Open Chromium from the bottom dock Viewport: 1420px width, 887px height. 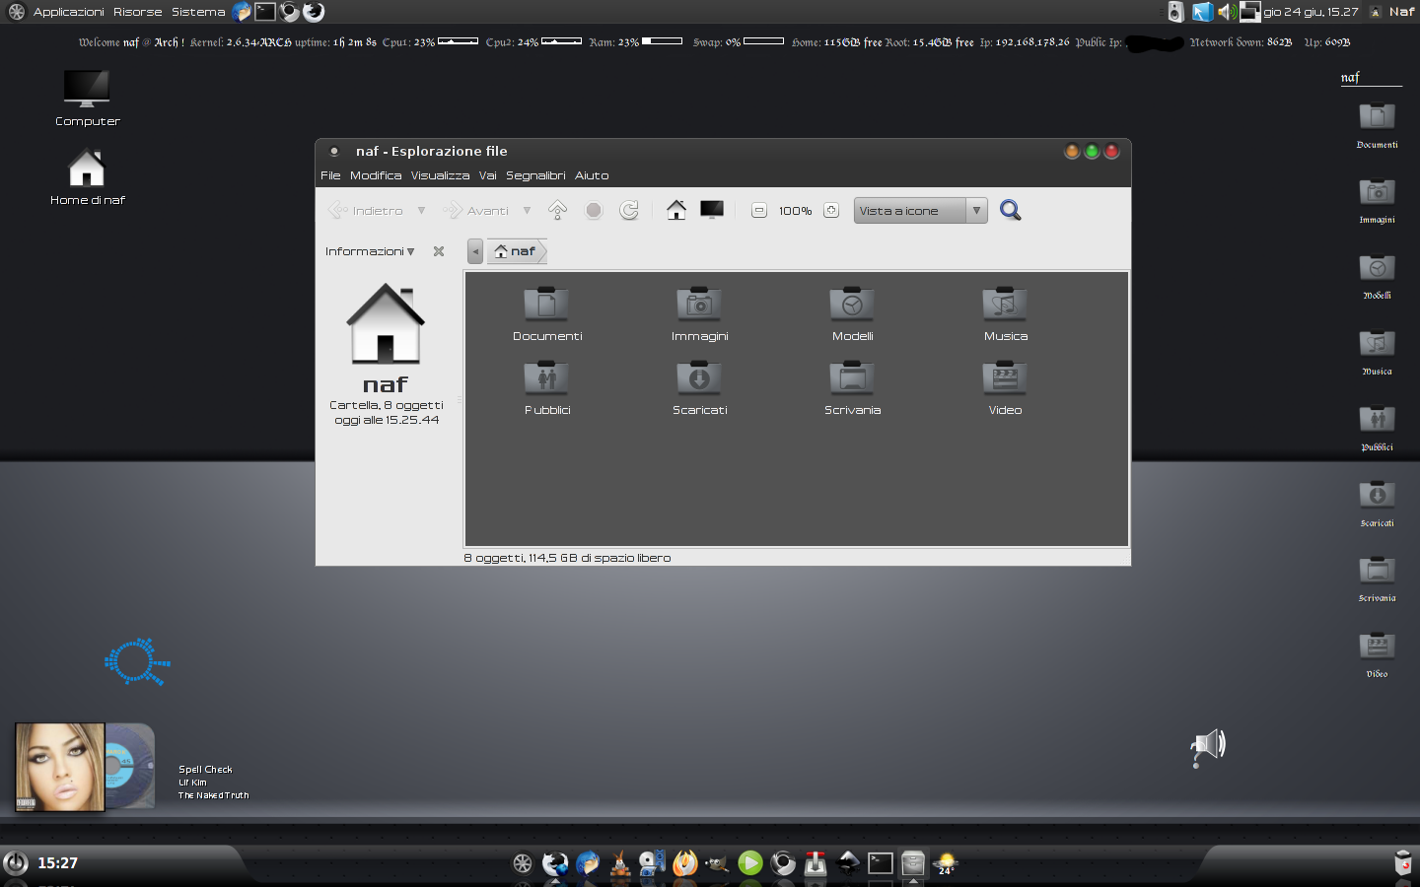pyautogui.click(x=783, y=864)
